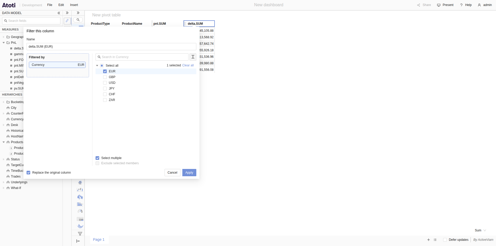Collapse the PnL measures folder
Viewport: 496px width, 246px height.
tap(4, 43)
